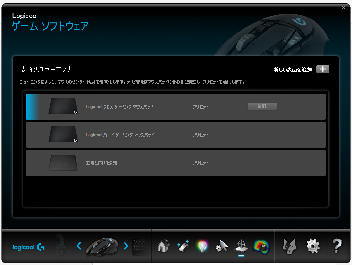Select the headset device thumbnail
The image size is (352, 265).
pyautogui.click(x=61, y=245)
